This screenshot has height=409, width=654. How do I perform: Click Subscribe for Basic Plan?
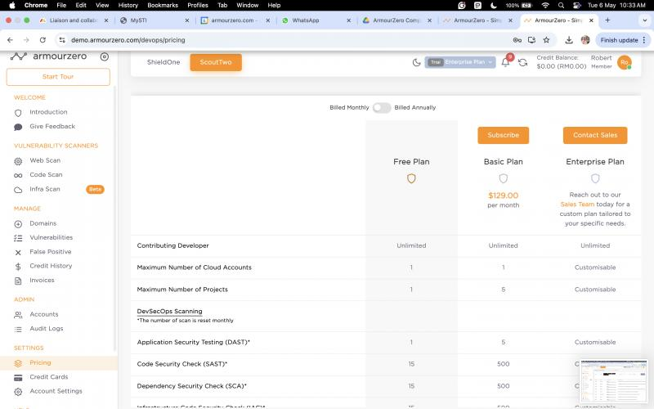(x=503, y=135)
